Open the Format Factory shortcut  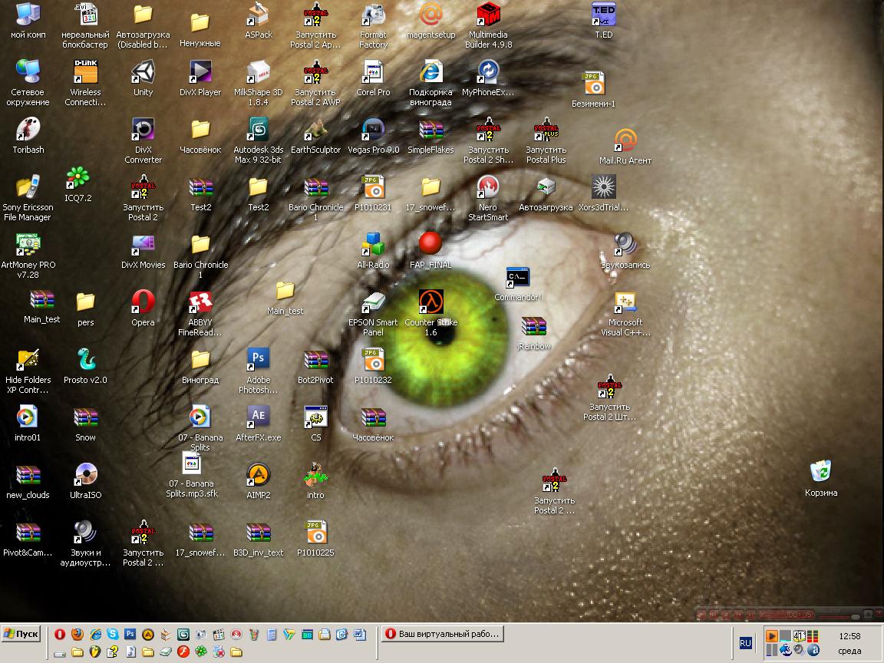click(373, 16)
